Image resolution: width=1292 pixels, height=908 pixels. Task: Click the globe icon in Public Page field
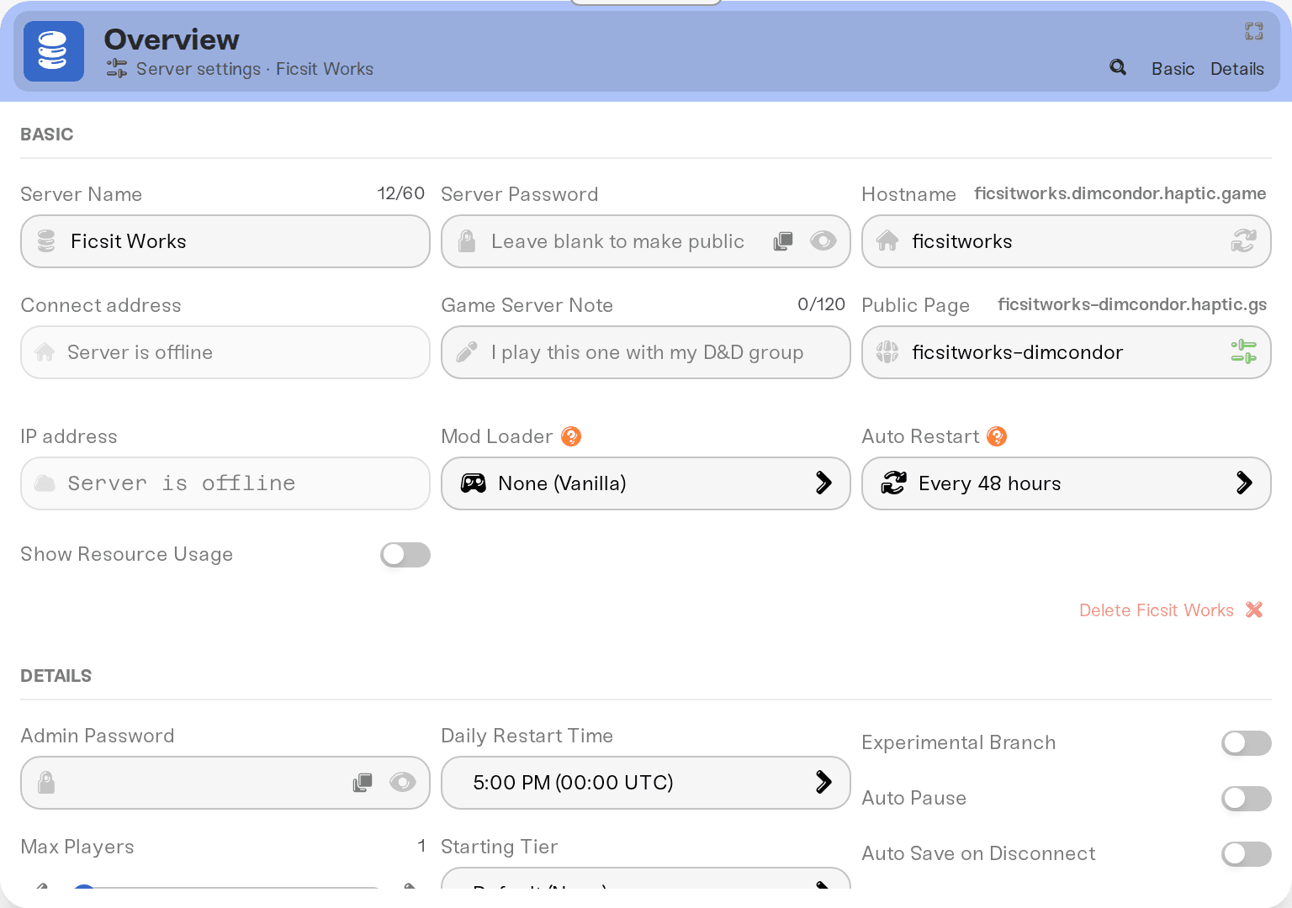click(x=887, y=352)
